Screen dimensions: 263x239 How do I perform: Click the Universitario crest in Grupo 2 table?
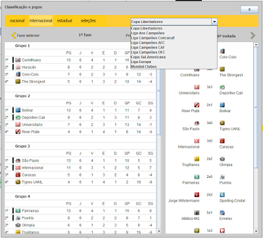coord(18,125)
